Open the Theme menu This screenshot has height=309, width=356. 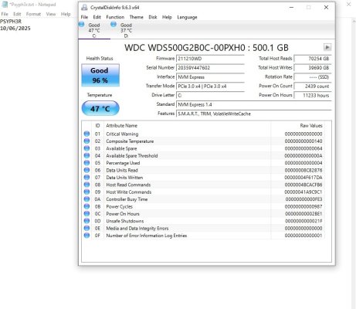pyautogui.click(x=137, y=17)
